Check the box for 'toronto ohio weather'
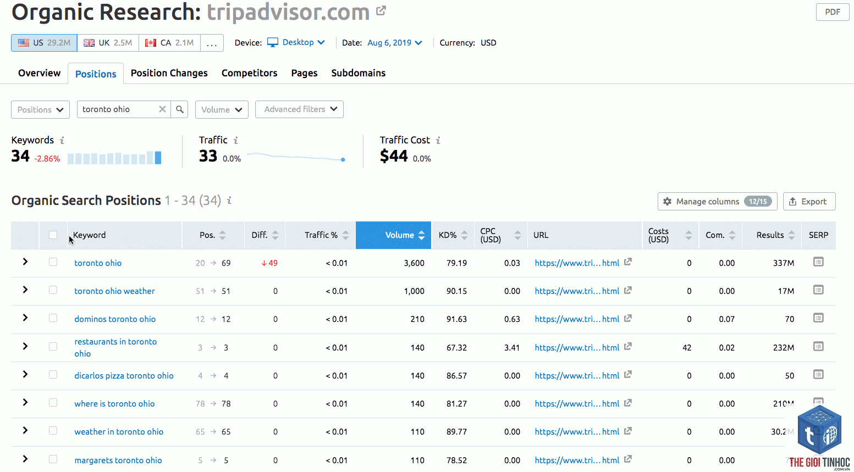Screen dimensions: 854x472 click(x=53, y=290)
